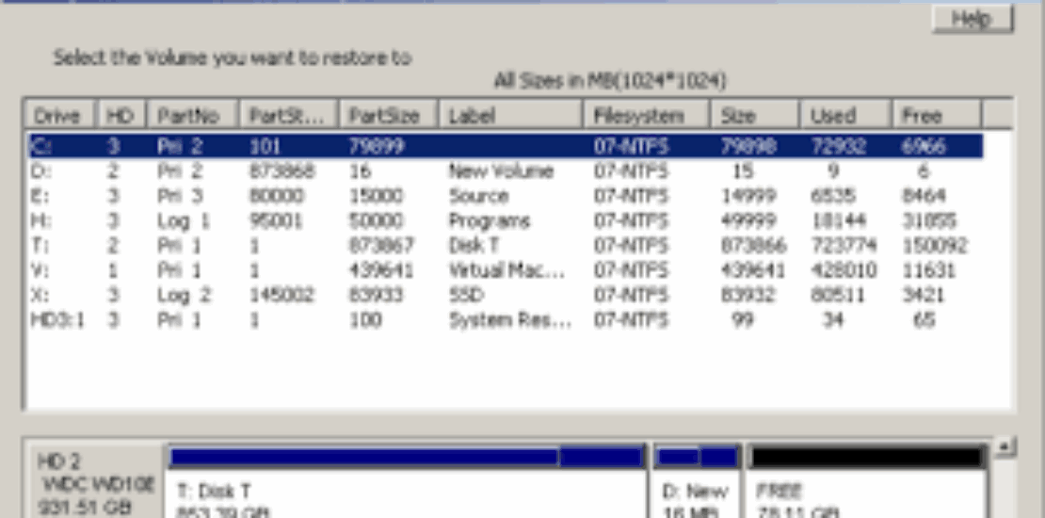Sort by the Label column header
This screenshot has width=1045, height=518.
coord(511,115)
